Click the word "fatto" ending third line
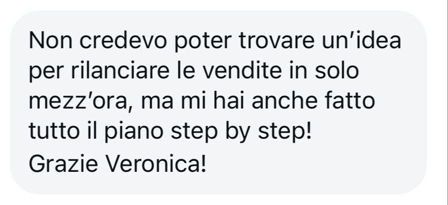 tap(350, 101)
